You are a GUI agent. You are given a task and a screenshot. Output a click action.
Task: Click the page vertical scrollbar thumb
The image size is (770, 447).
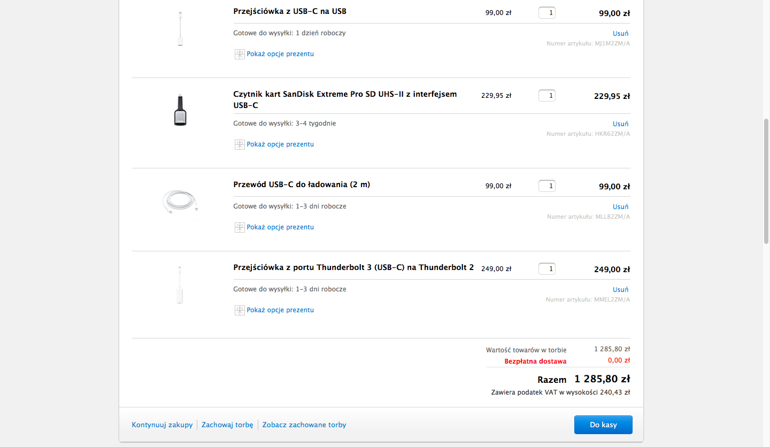(x=766, y=181)
